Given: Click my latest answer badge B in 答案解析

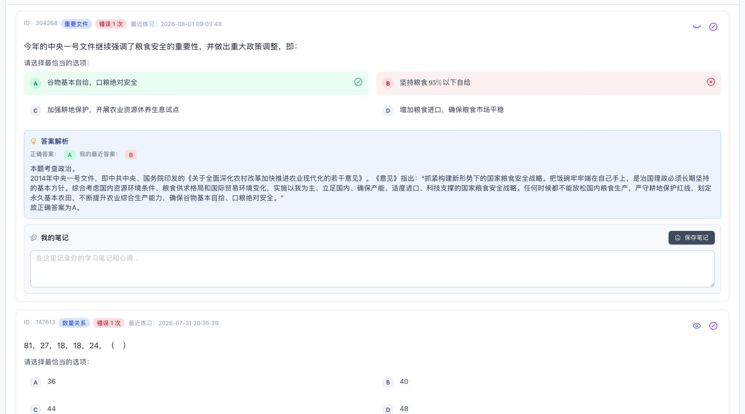Looking at the screenshot, I should (x=131, y=155).
